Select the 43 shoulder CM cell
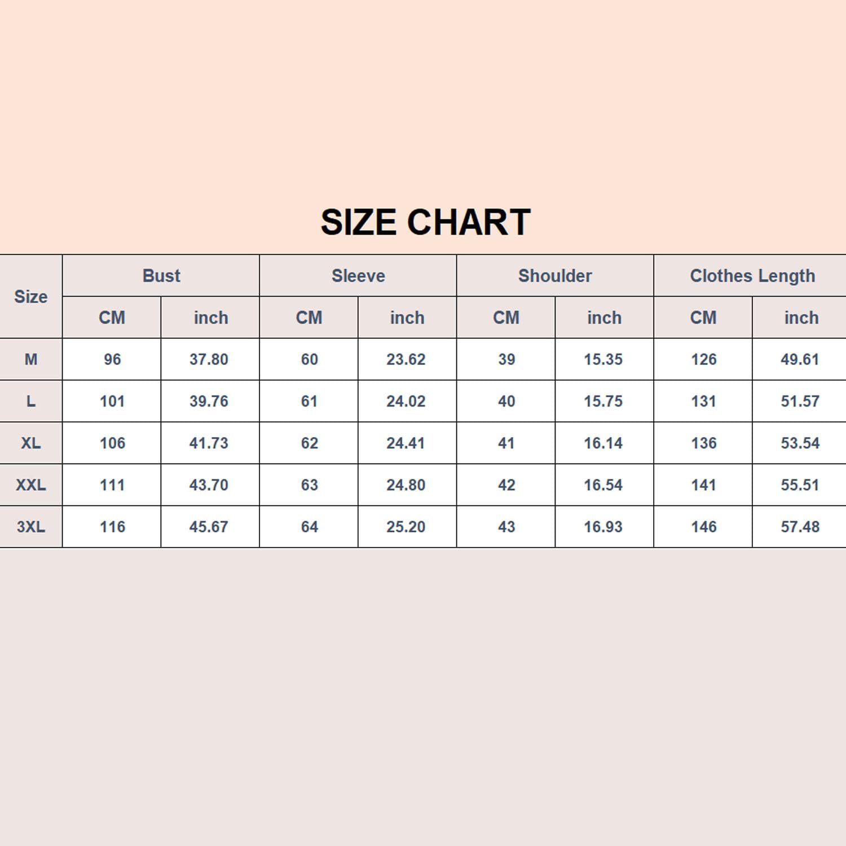The height and width of the screenshot is (846, 846). pos(506,527)
